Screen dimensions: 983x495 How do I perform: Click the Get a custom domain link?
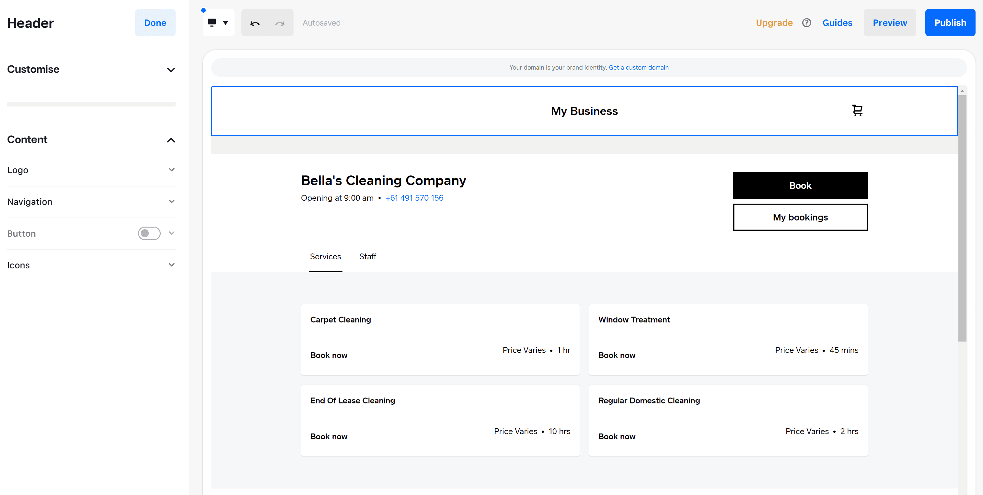638,67
